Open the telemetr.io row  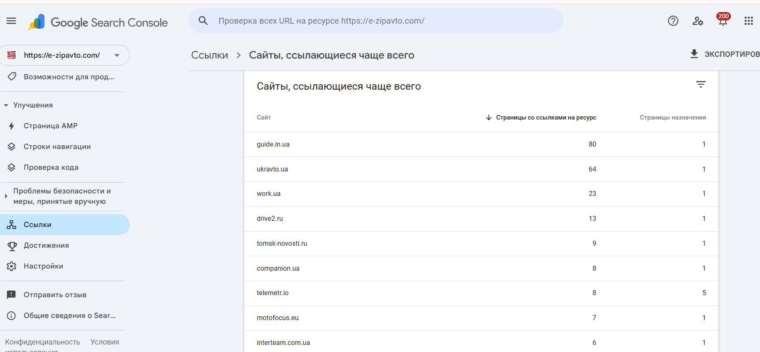coord(481,293)
